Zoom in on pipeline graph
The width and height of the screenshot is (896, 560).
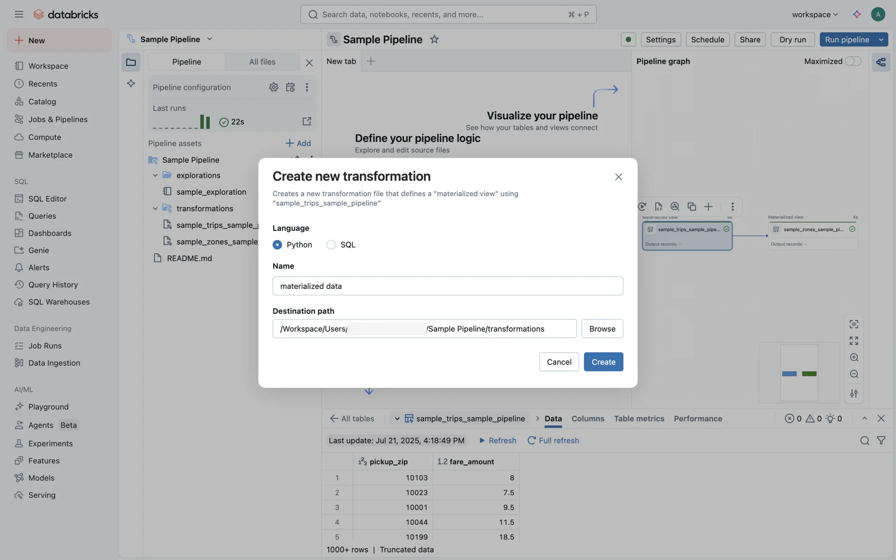(x=854, y=357)
